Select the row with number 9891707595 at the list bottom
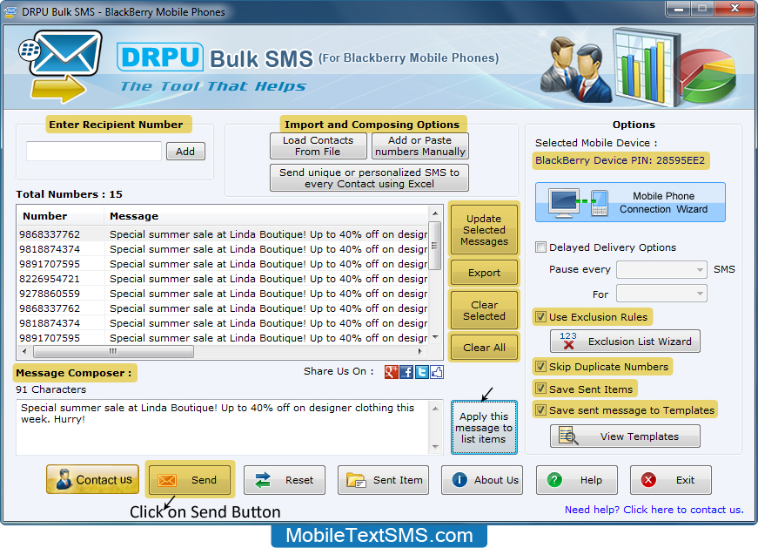The width and height of the screenshot is (758, 548). tap(223, 337)
